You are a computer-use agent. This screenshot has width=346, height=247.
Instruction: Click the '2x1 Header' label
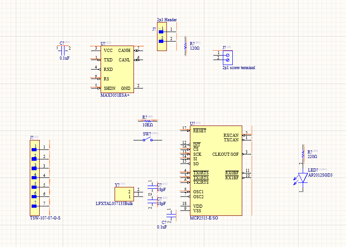coord(167,20)
